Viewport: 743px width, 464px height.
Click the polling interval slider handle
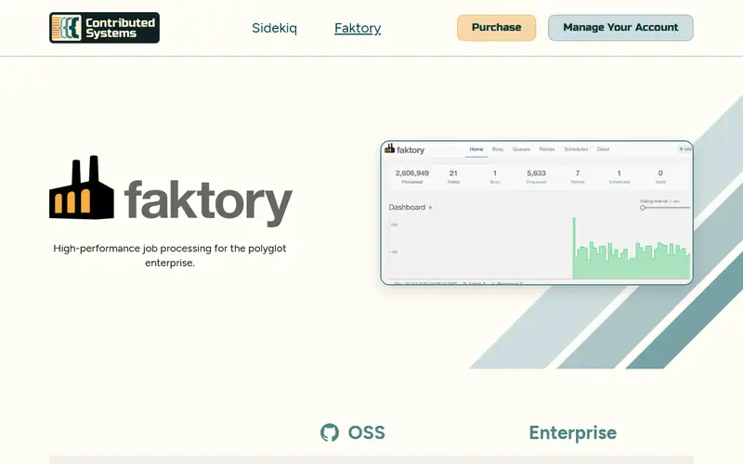point(643,207)
